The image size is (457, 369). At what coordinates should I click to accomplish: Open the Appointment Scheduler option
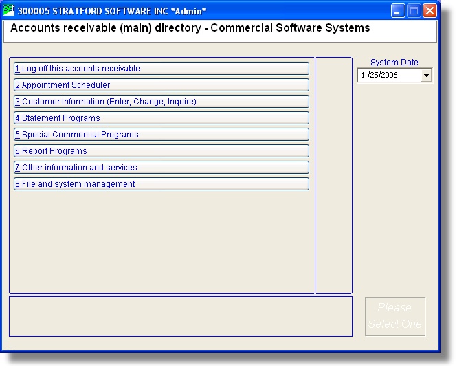[161, 85]
